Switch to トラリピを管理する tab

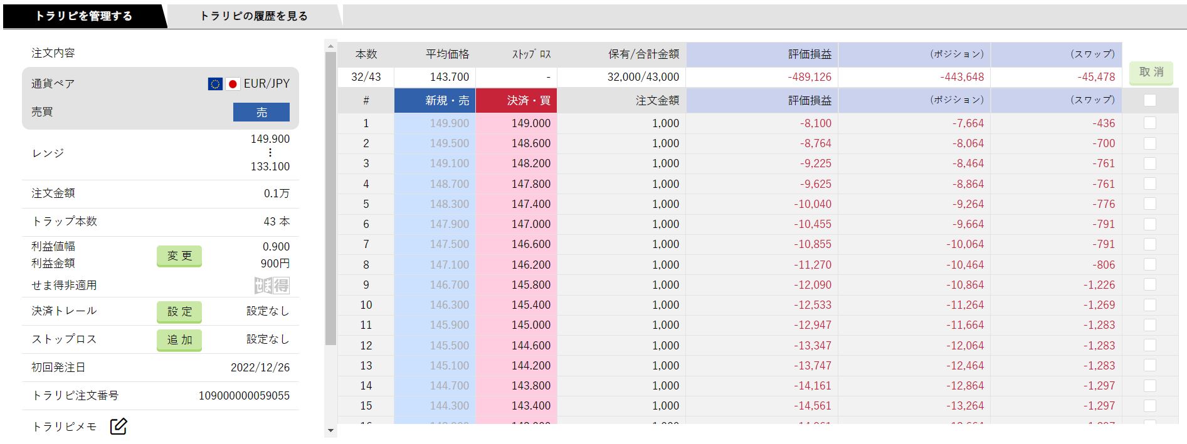click(x=83, y=16)
